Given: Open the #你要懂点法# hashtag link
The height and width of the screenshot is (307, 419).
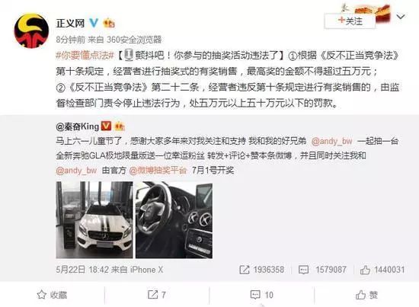Looking at the screenshot, I should point(85,56).
